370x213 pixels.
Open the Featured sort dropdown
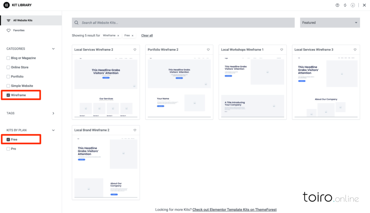click(x=330, y=22)
